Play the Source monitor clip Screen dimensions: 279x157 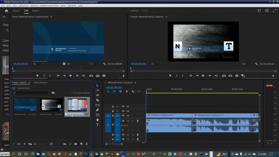(71, 75)
